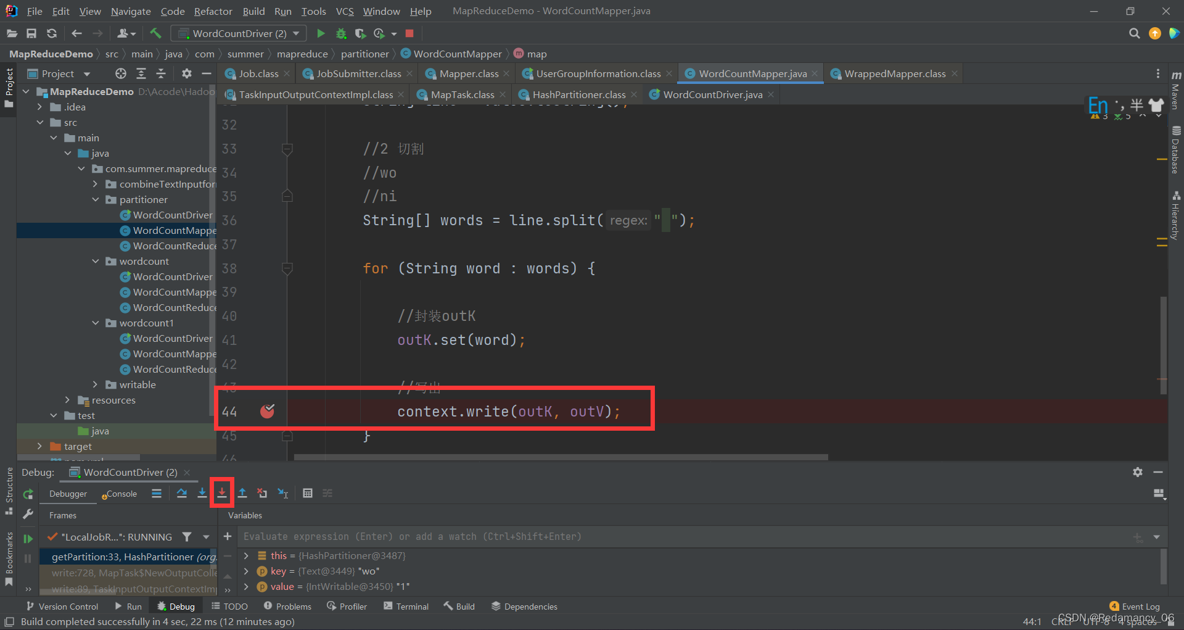Click the Search Everywhere magnifier icon
1184x630 pixels.
click(1134, 33)
